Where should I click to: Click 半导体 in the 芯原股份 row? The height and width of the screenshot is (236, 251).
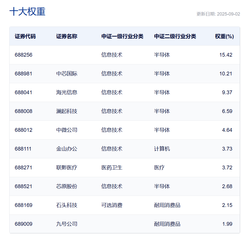click(162, 186)
